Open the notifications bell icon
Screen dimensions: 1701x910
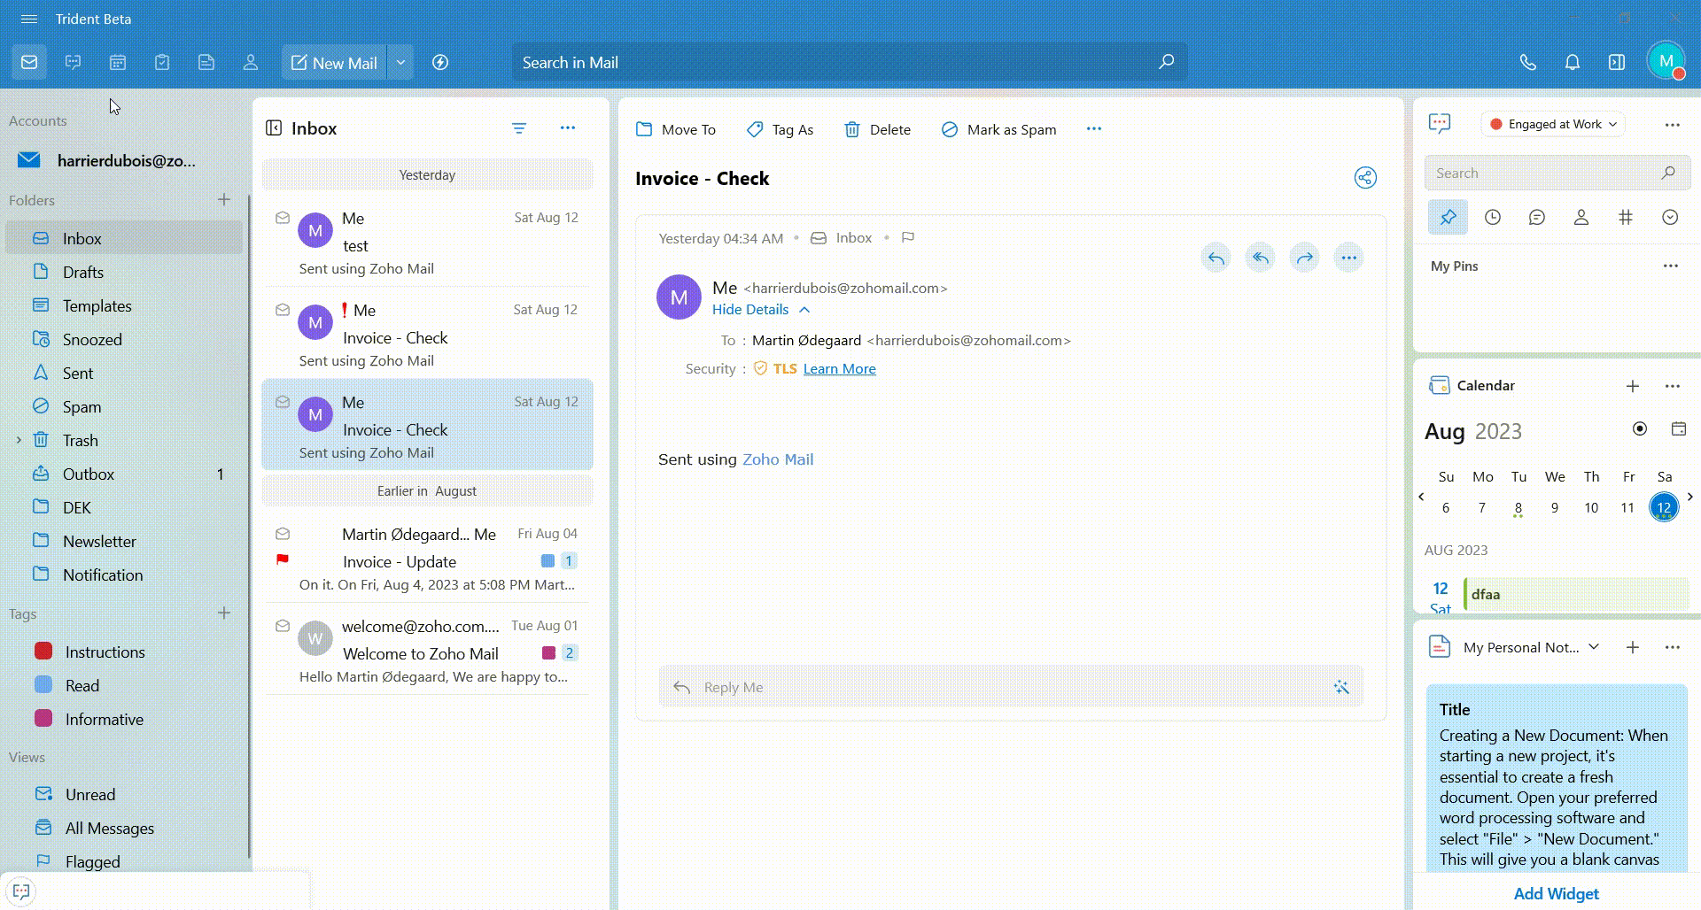pos(1572,63)
